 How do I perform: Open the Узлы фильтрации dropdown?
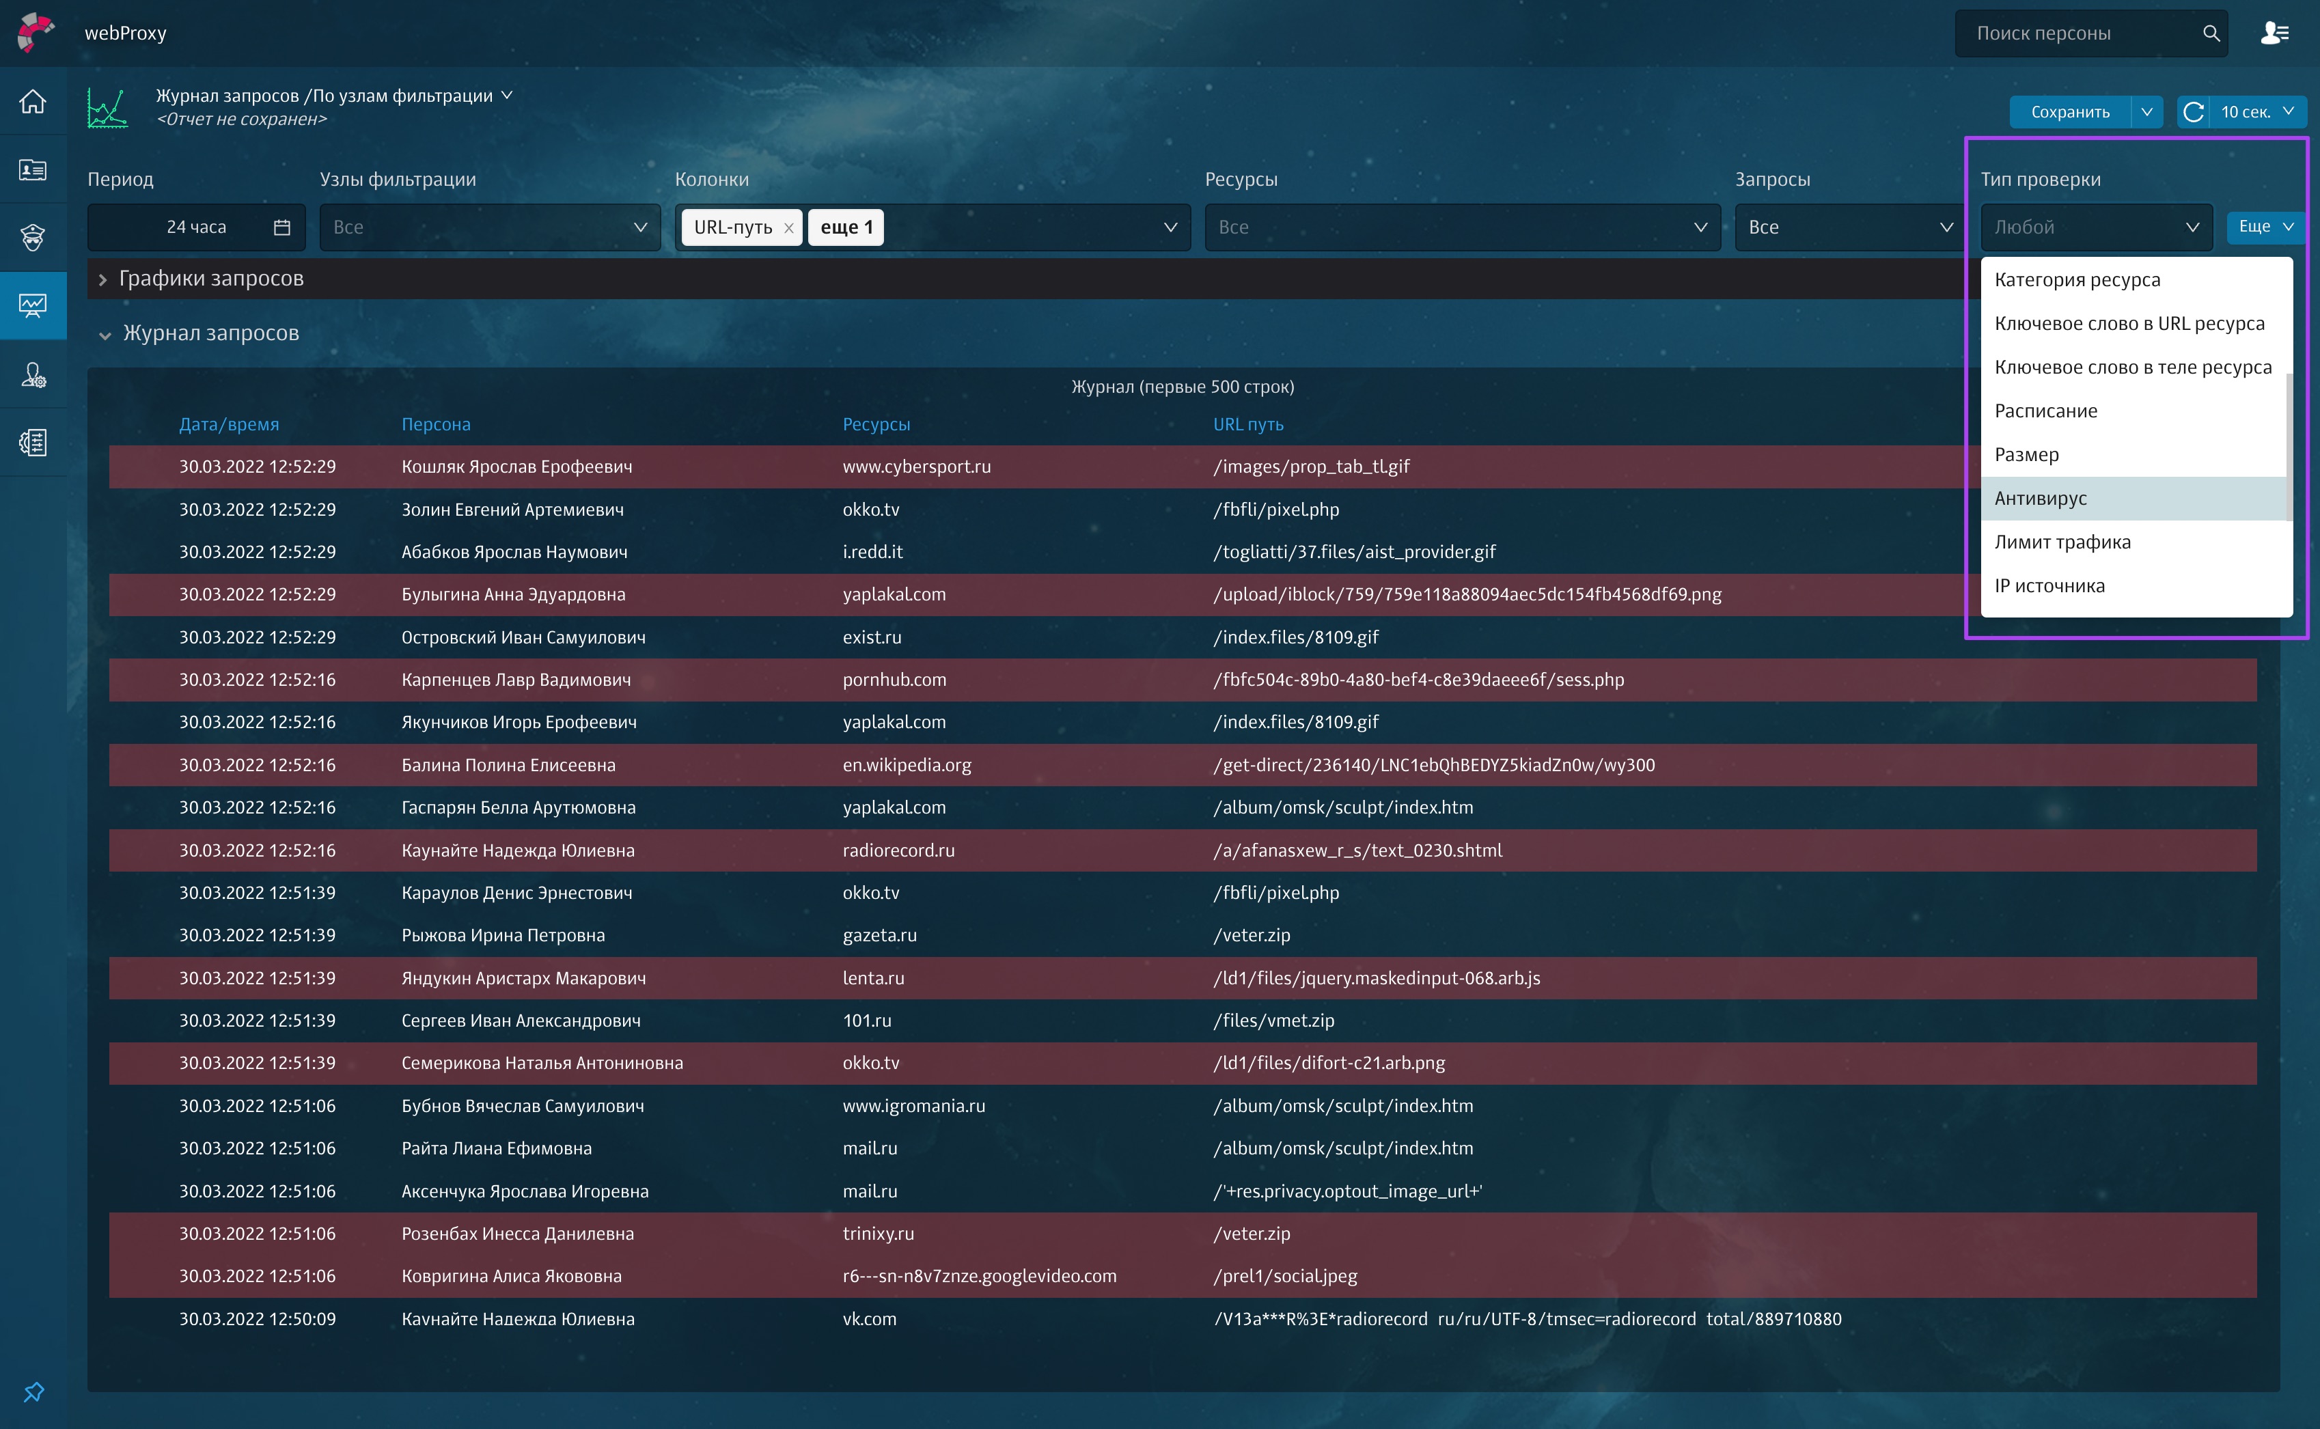coord(490,227)
